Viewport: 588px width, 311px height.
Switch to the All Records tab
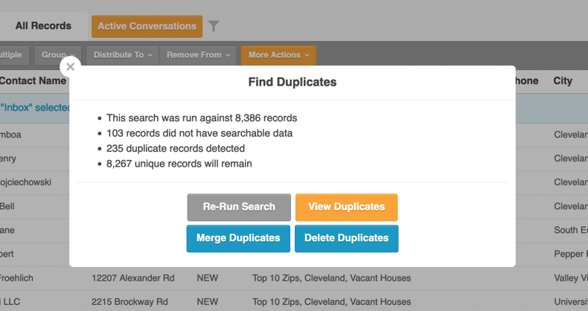(x=43, y=26)
